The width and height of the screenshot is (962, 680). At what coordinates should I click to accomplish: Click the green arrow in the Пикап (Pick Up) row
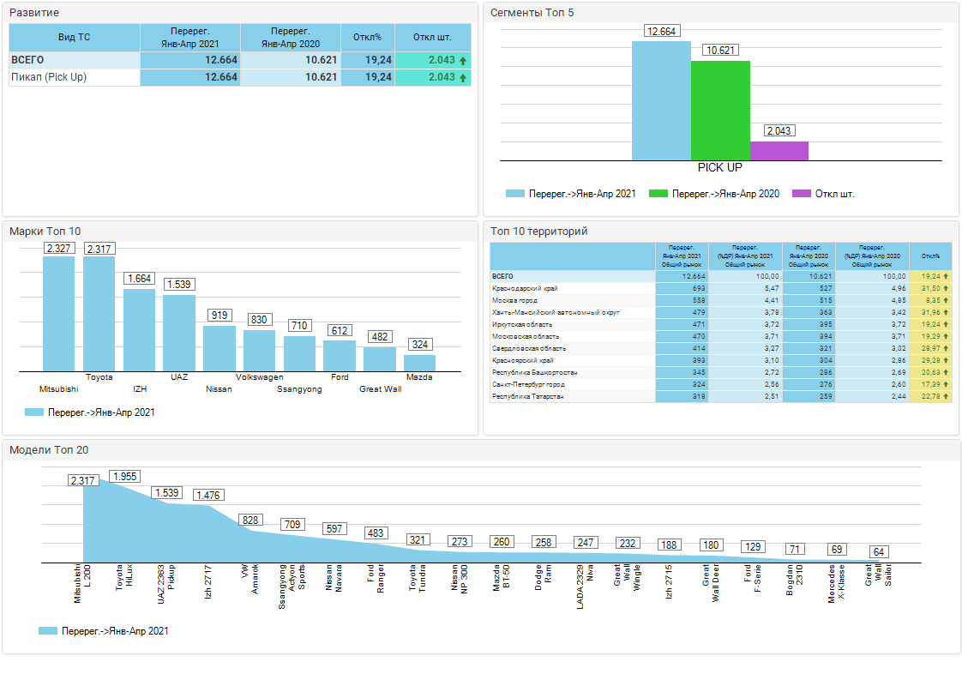(463, 78)
